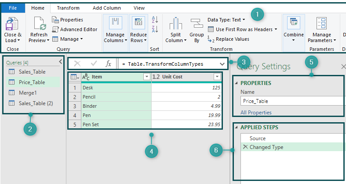This screenshot has height=184, width=346.
Task: Switch to the Add Column tab
Action: click(107, 8)
